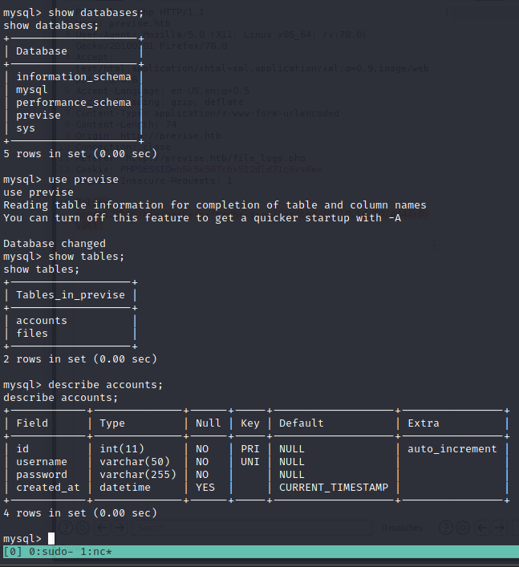Click the faint forward arrow near search box
This screenshot has height=567, width=519.
tap(118, 528)
